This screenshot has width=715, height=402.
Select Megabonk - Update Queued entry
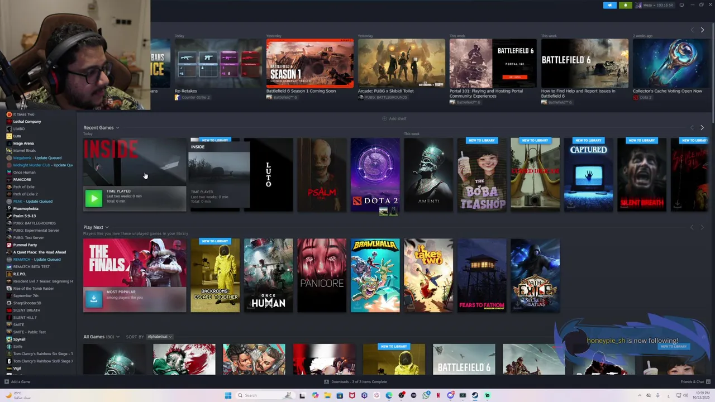[38, 158]
